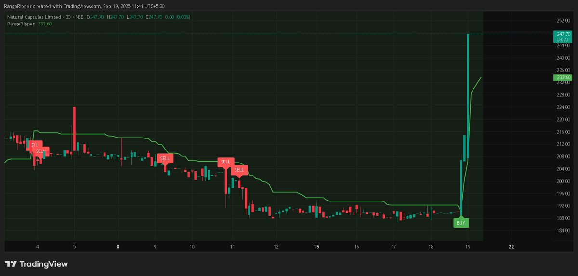Click date label 9 on time axis
Screen dimensions: 578x276
click(x=155, y=247)
